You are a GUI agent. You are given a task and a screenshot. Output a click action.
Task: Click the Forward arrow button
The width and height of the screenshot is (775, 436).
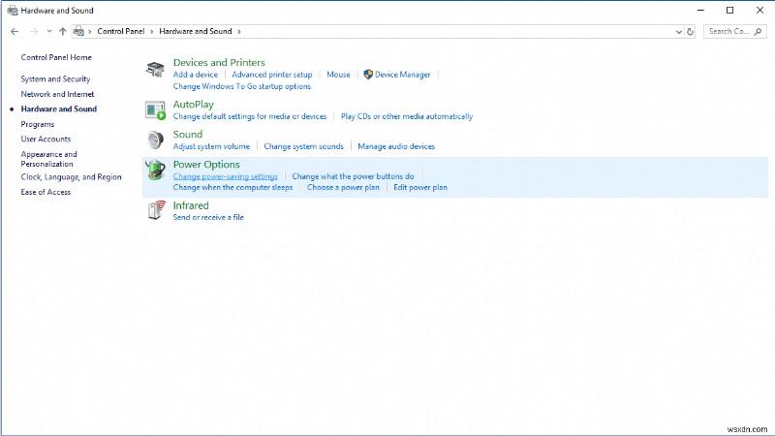34,31
